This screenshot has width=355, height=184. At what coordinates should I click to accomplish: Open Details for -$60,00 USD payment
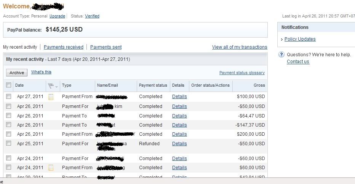[179, 159]
